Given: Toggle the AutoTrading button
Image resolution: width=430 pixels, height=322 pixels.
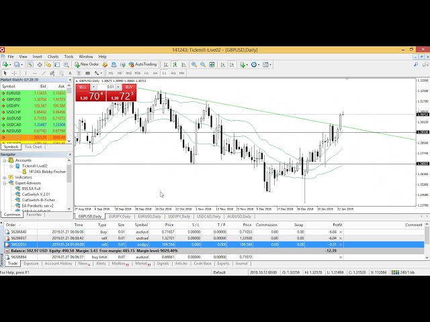Looking at the screenshot, I should [x=141, y=64].
